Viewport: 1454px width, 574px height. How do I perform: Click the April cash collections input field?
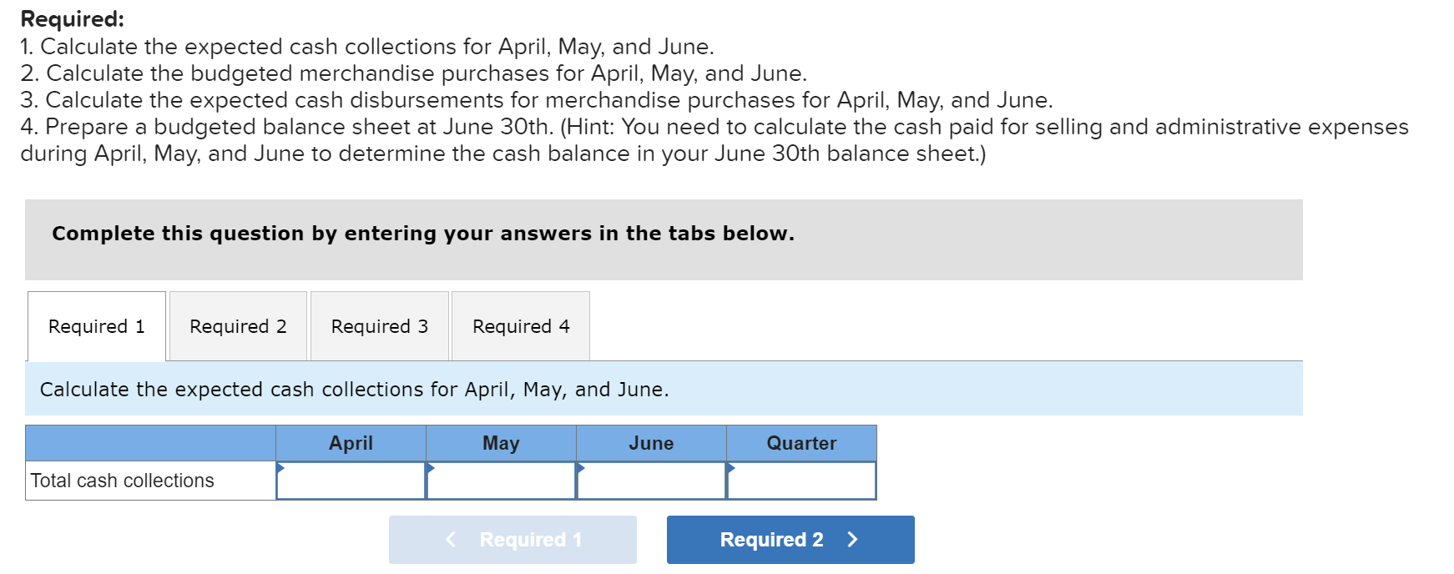coord(355,481)
